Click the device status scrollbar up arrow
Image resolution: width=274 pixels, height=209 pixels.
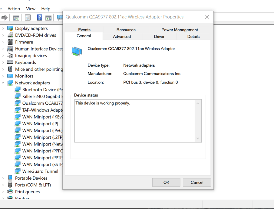point(198,103)
